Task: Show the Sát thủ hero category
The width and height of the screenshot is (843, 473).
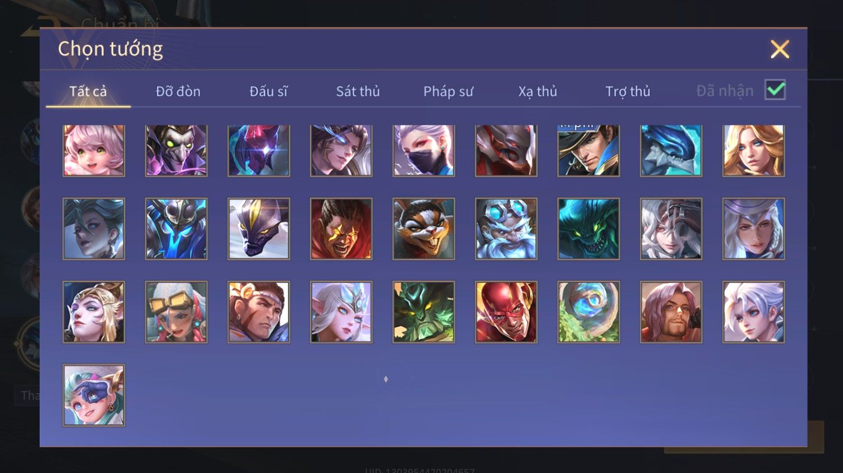Action: (358, 91)
